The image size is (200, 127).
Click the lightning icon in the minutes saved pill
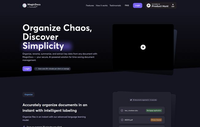[36, 69]
